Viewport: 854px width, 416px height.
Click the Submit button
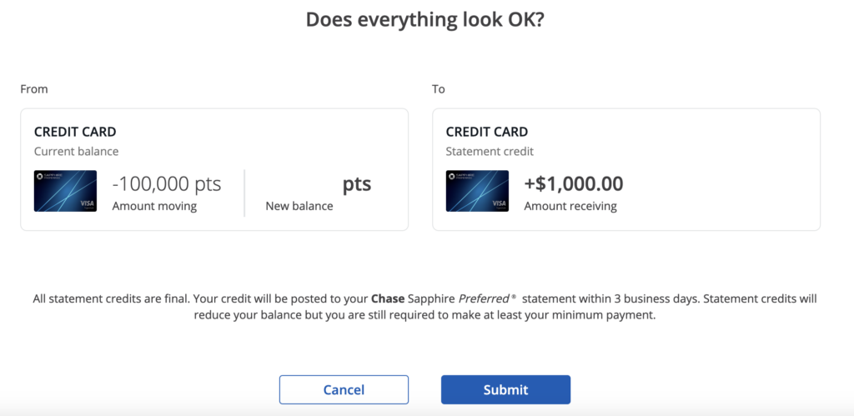tap(505, 389)
